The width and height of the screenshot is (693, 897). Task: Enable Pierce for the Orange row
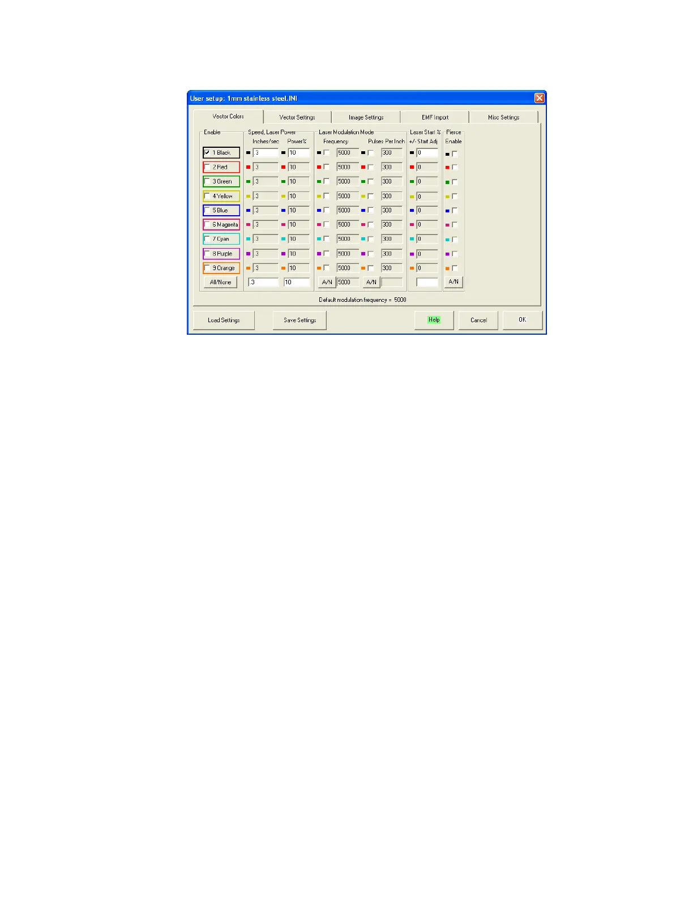point(455,268)
